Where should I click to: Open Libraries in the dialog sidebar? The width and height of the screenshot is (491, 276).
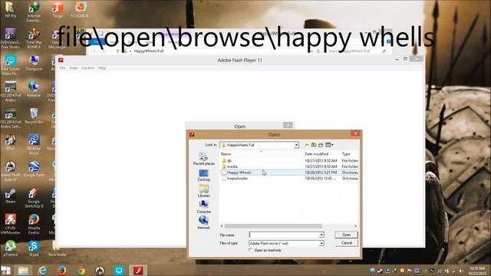[203, 191]
